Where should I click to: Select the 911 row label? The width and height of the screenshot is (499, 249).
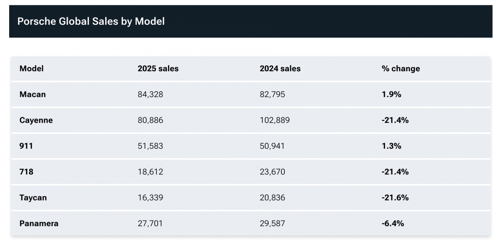(x=26, y=146)
